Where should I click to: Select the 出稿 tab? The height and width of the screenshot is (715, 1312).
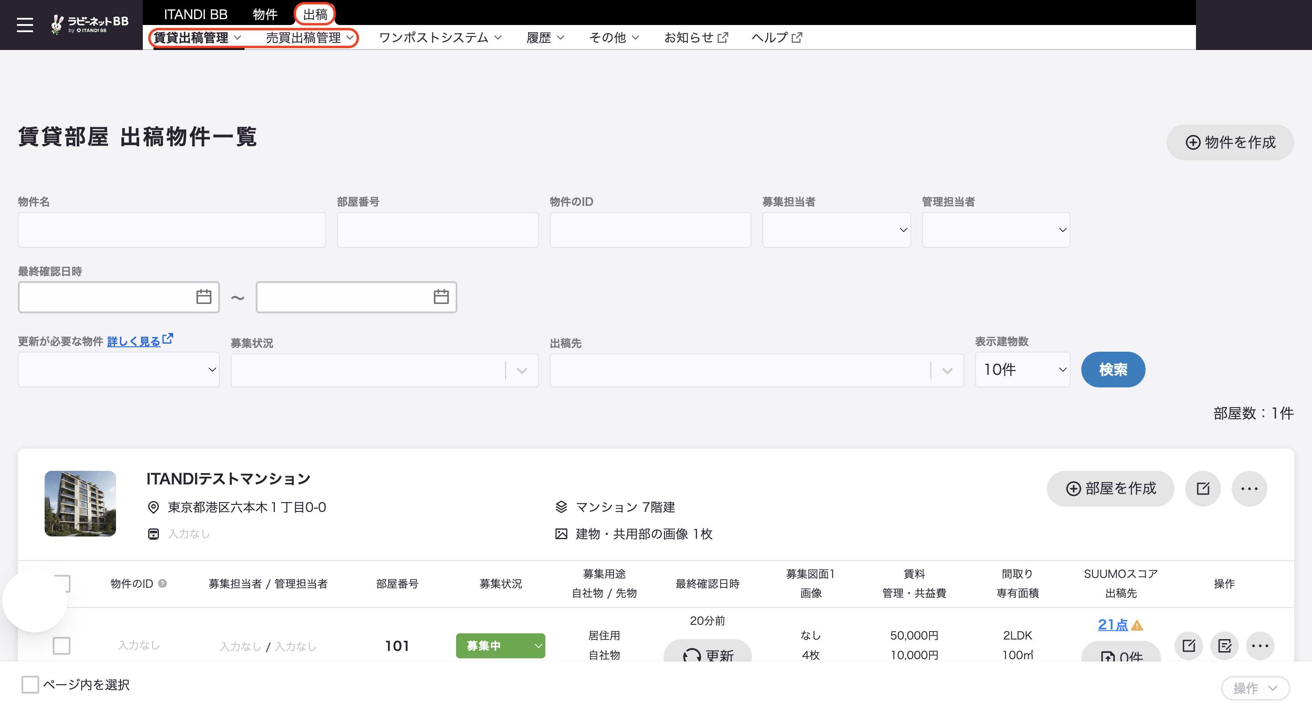[315, 14]
